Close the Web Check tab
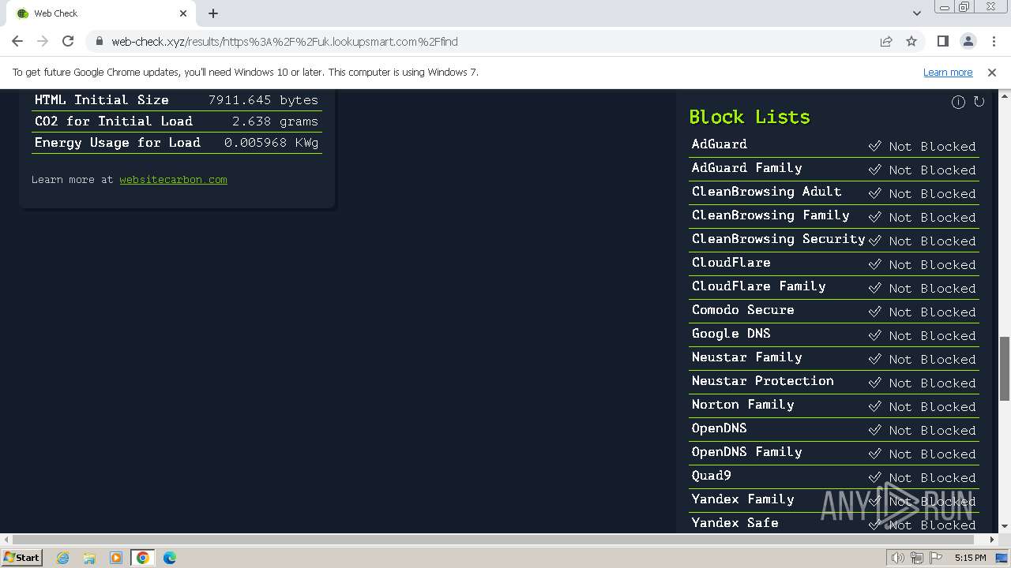 (x=183, y=13)
